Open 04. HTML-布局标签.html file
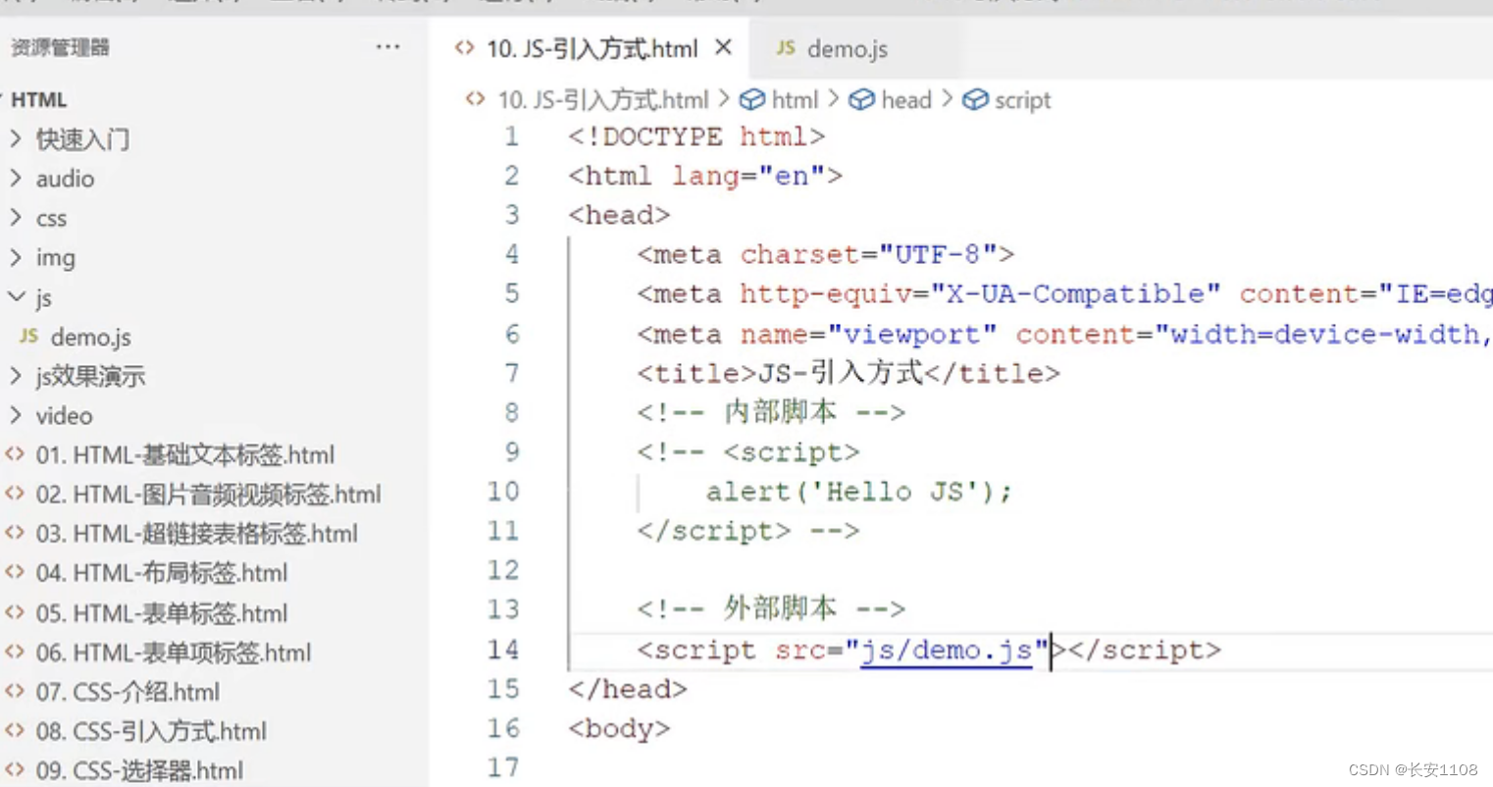 point(162,572)
